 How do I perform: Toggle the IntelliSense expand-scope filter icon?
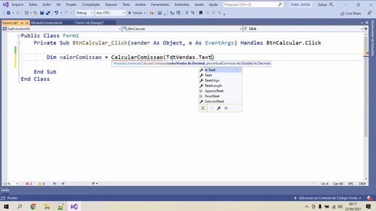(203, 108)
